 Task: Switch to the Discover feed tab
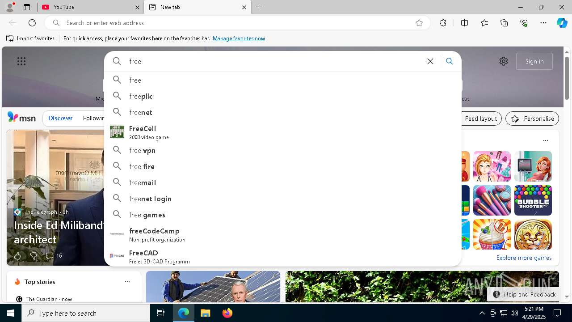tap(60, 118)
